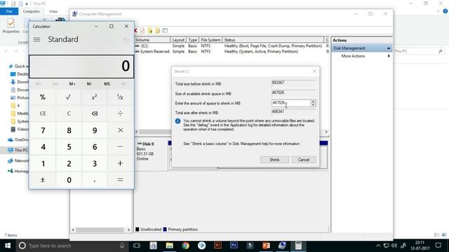Click the equals key in Calculator
449x252 pixels.
(x=120, y=180)
